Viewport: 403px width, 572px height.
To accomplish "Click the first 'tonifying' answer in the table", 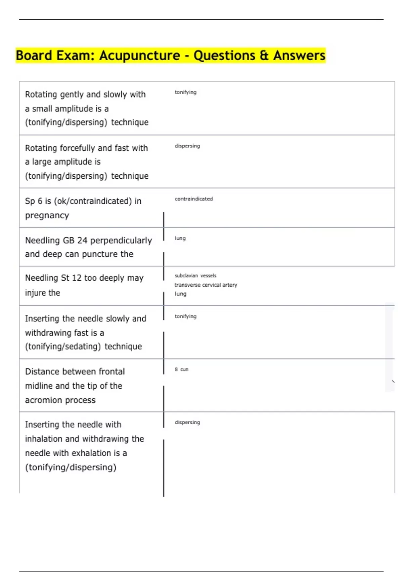I will [185, 92].
